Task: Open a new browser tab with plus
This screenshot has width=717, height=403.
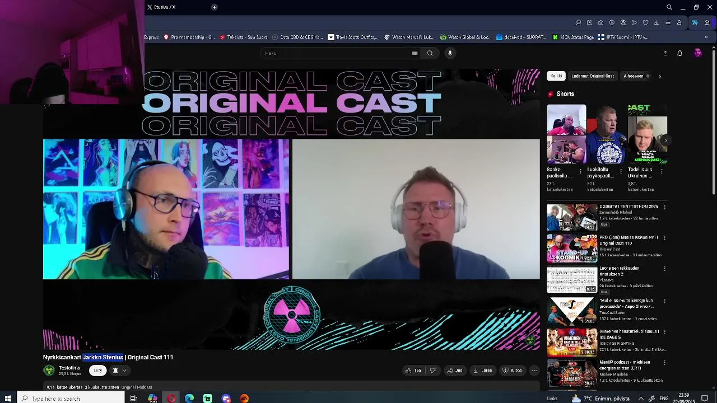Action: pyautogui.click(x=214, y=7)
